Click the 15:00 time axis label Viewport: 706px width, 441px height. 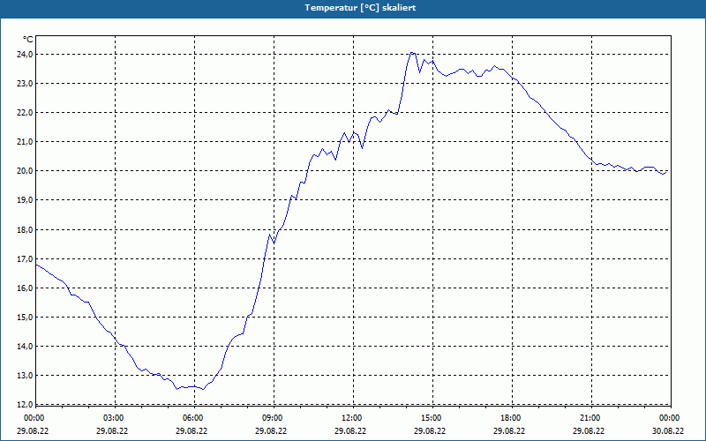[x=431, y=418]
